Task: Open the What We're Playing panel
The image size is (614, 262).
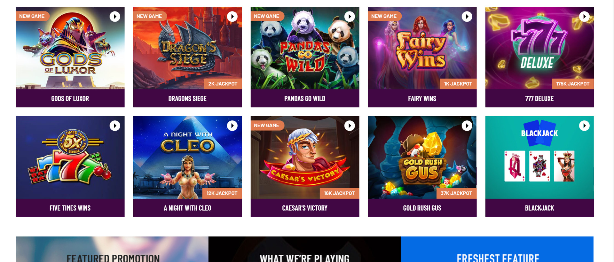Action: coord(305,249)
